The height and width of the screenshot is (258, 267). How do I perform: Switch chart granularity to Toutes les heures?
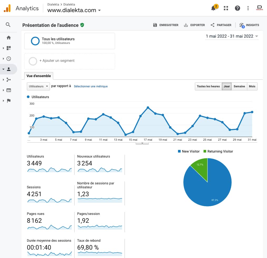coord(208,86)
